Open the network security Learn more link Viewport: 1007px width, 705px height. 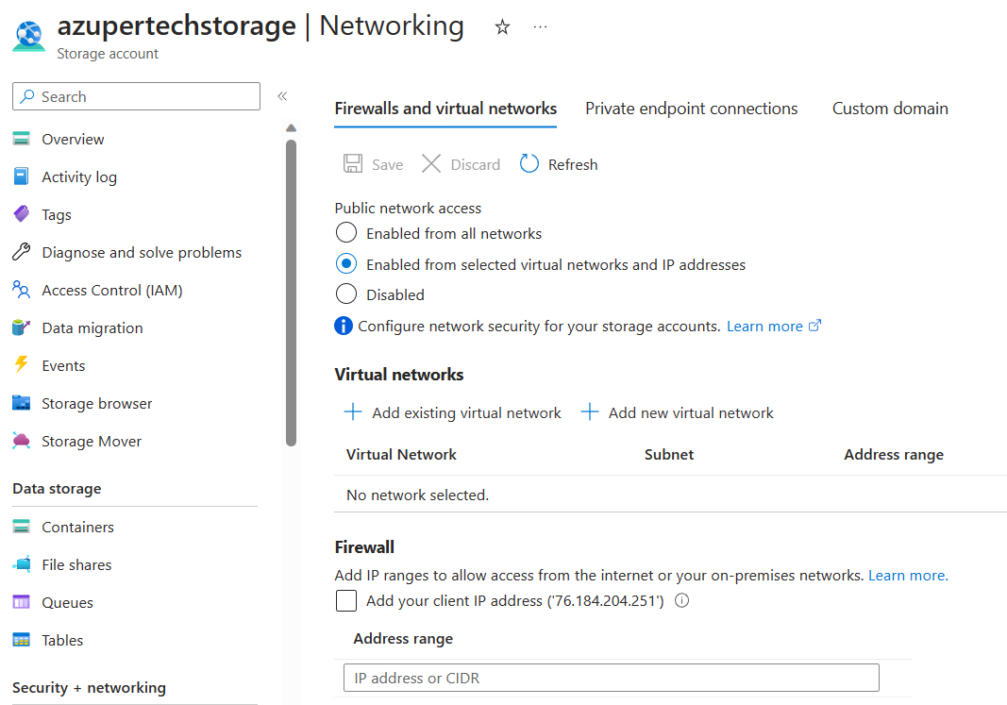(x=765, y=326)
